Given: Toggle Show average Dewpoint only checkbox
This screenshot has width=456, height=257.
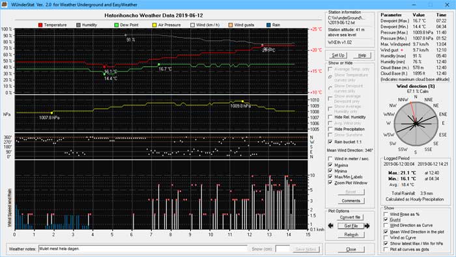Looking at the screenshot, I should click(330, 98).
